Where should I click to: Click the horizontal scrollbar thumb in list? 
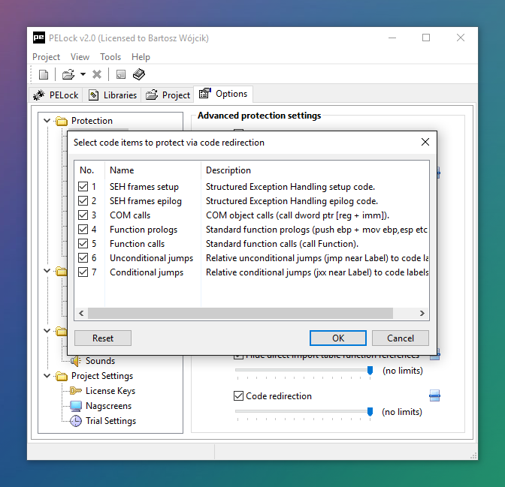[240, 314]
